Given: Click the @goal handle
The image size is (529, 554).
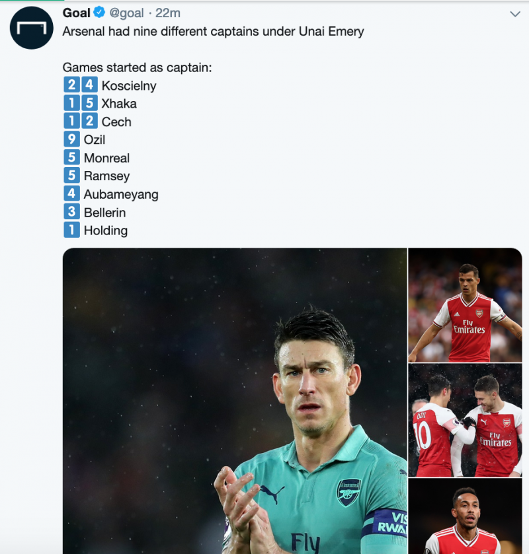Looking at the screenshot, I should tap(126, 13).
